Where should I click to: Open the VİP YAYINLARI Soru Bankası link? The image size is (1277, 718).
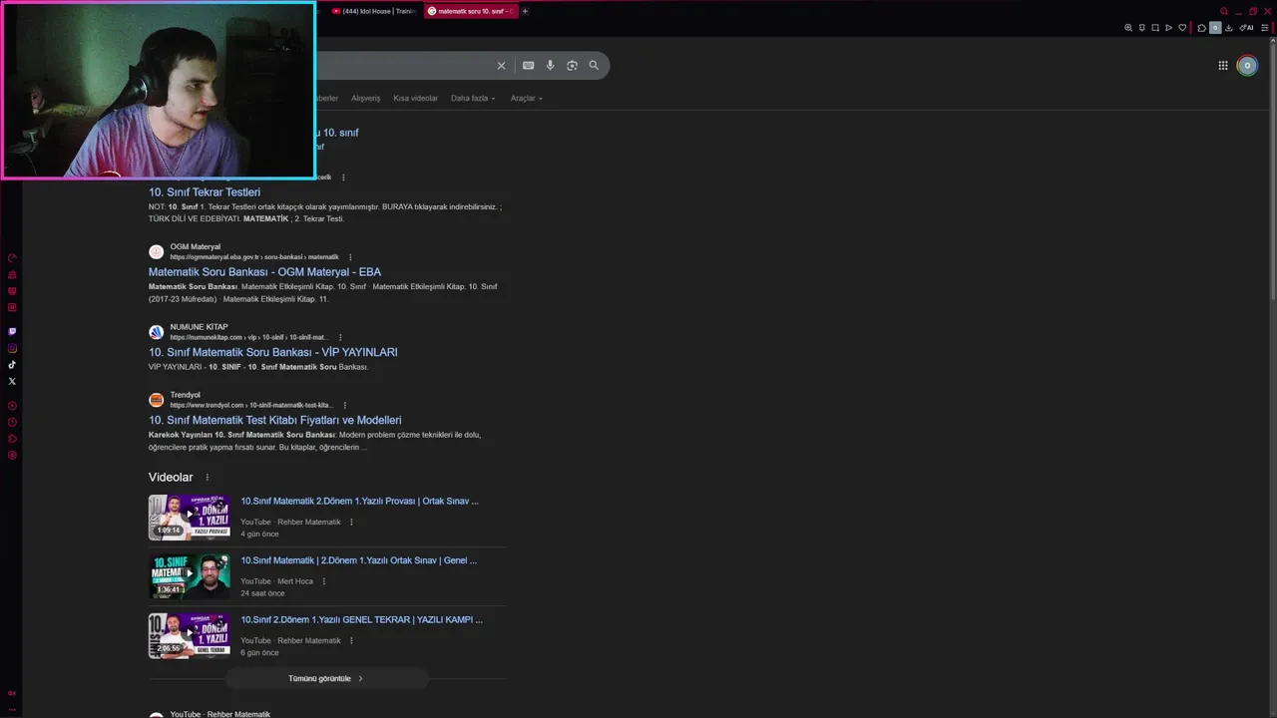pos(273,352)
